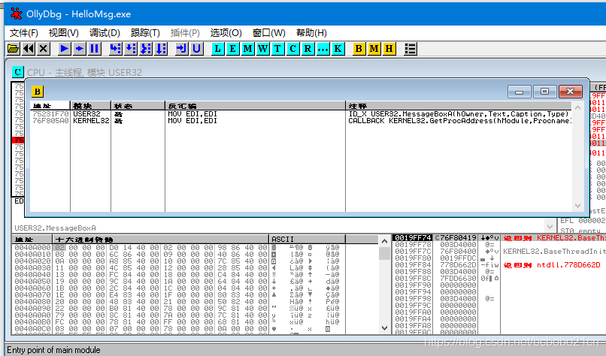
Task: Click the 反汇编 column header
Action: coord(255,106)
